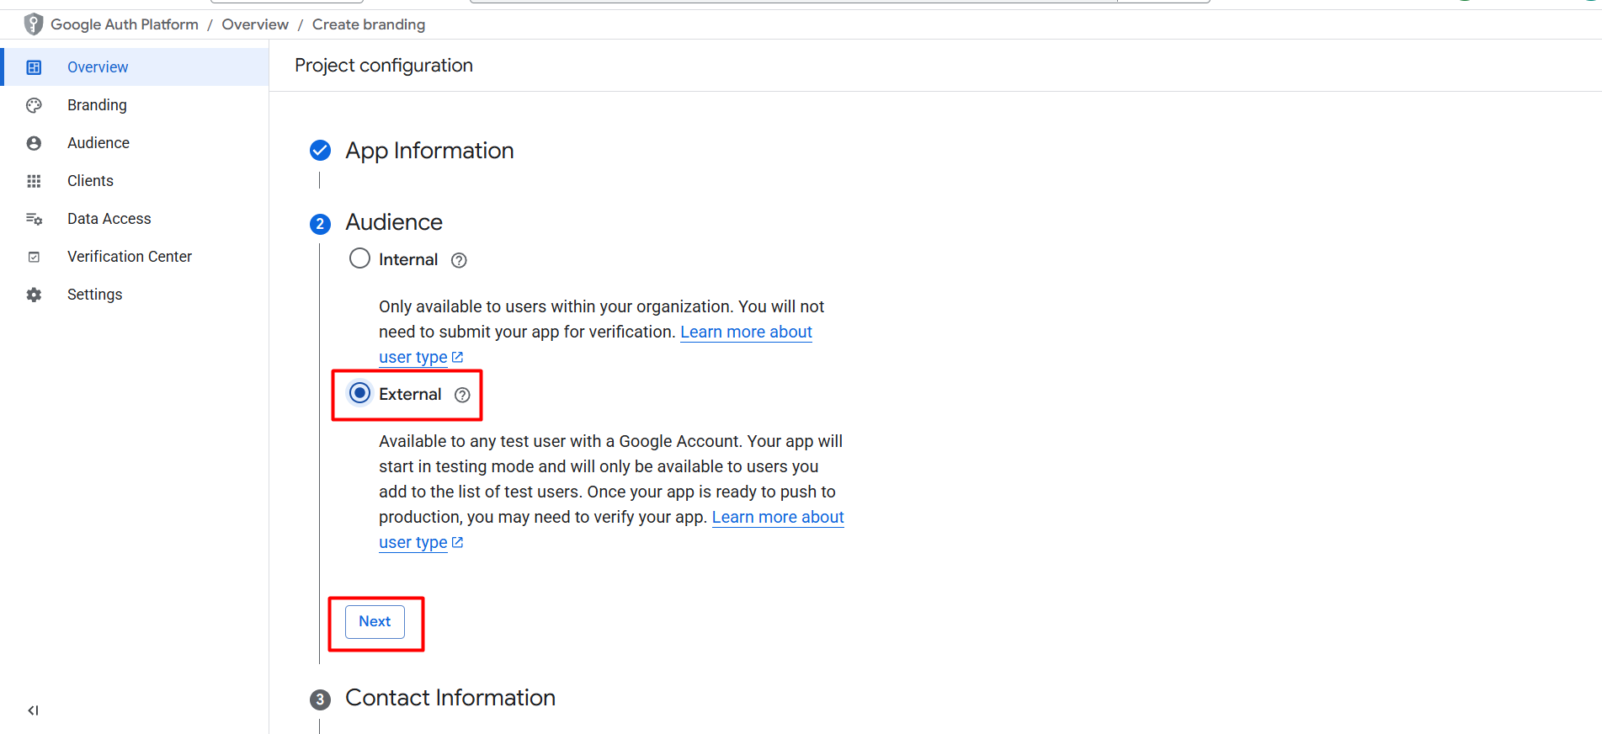Collapse the sidebar using the bottom arrow icon
Screen dimensions: 1602x734
(x=33, y=710)
